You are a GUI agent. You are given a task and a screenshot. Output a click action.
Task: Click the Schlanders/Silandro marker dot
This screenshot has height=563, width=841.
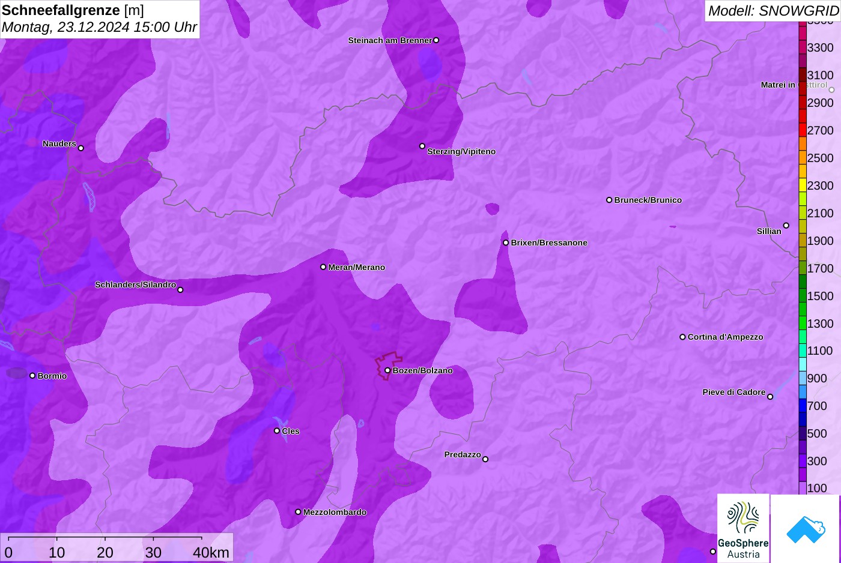(x=180, y=290)
